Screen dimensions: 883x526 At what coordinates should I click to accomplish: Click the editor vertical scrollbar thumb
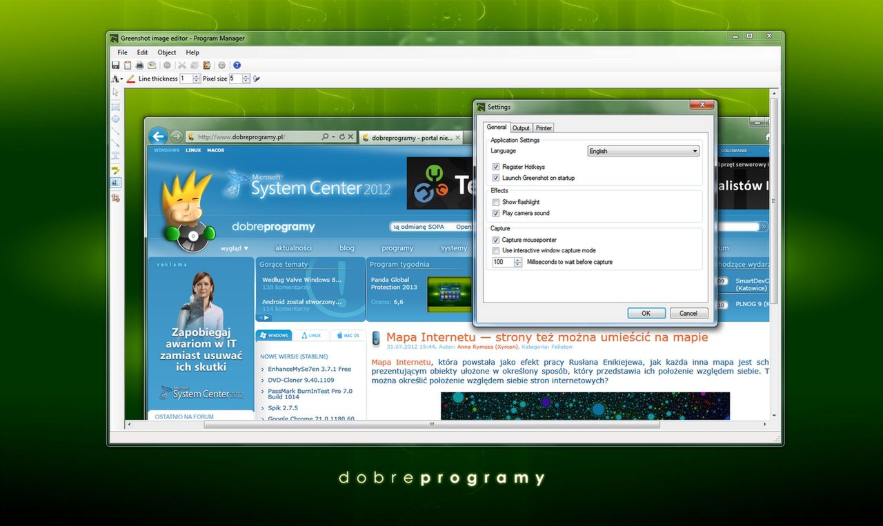773,201
